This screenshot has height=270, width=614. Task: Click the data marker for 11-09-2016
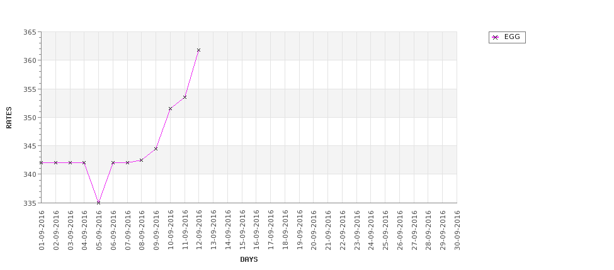(x=185, y=97)
